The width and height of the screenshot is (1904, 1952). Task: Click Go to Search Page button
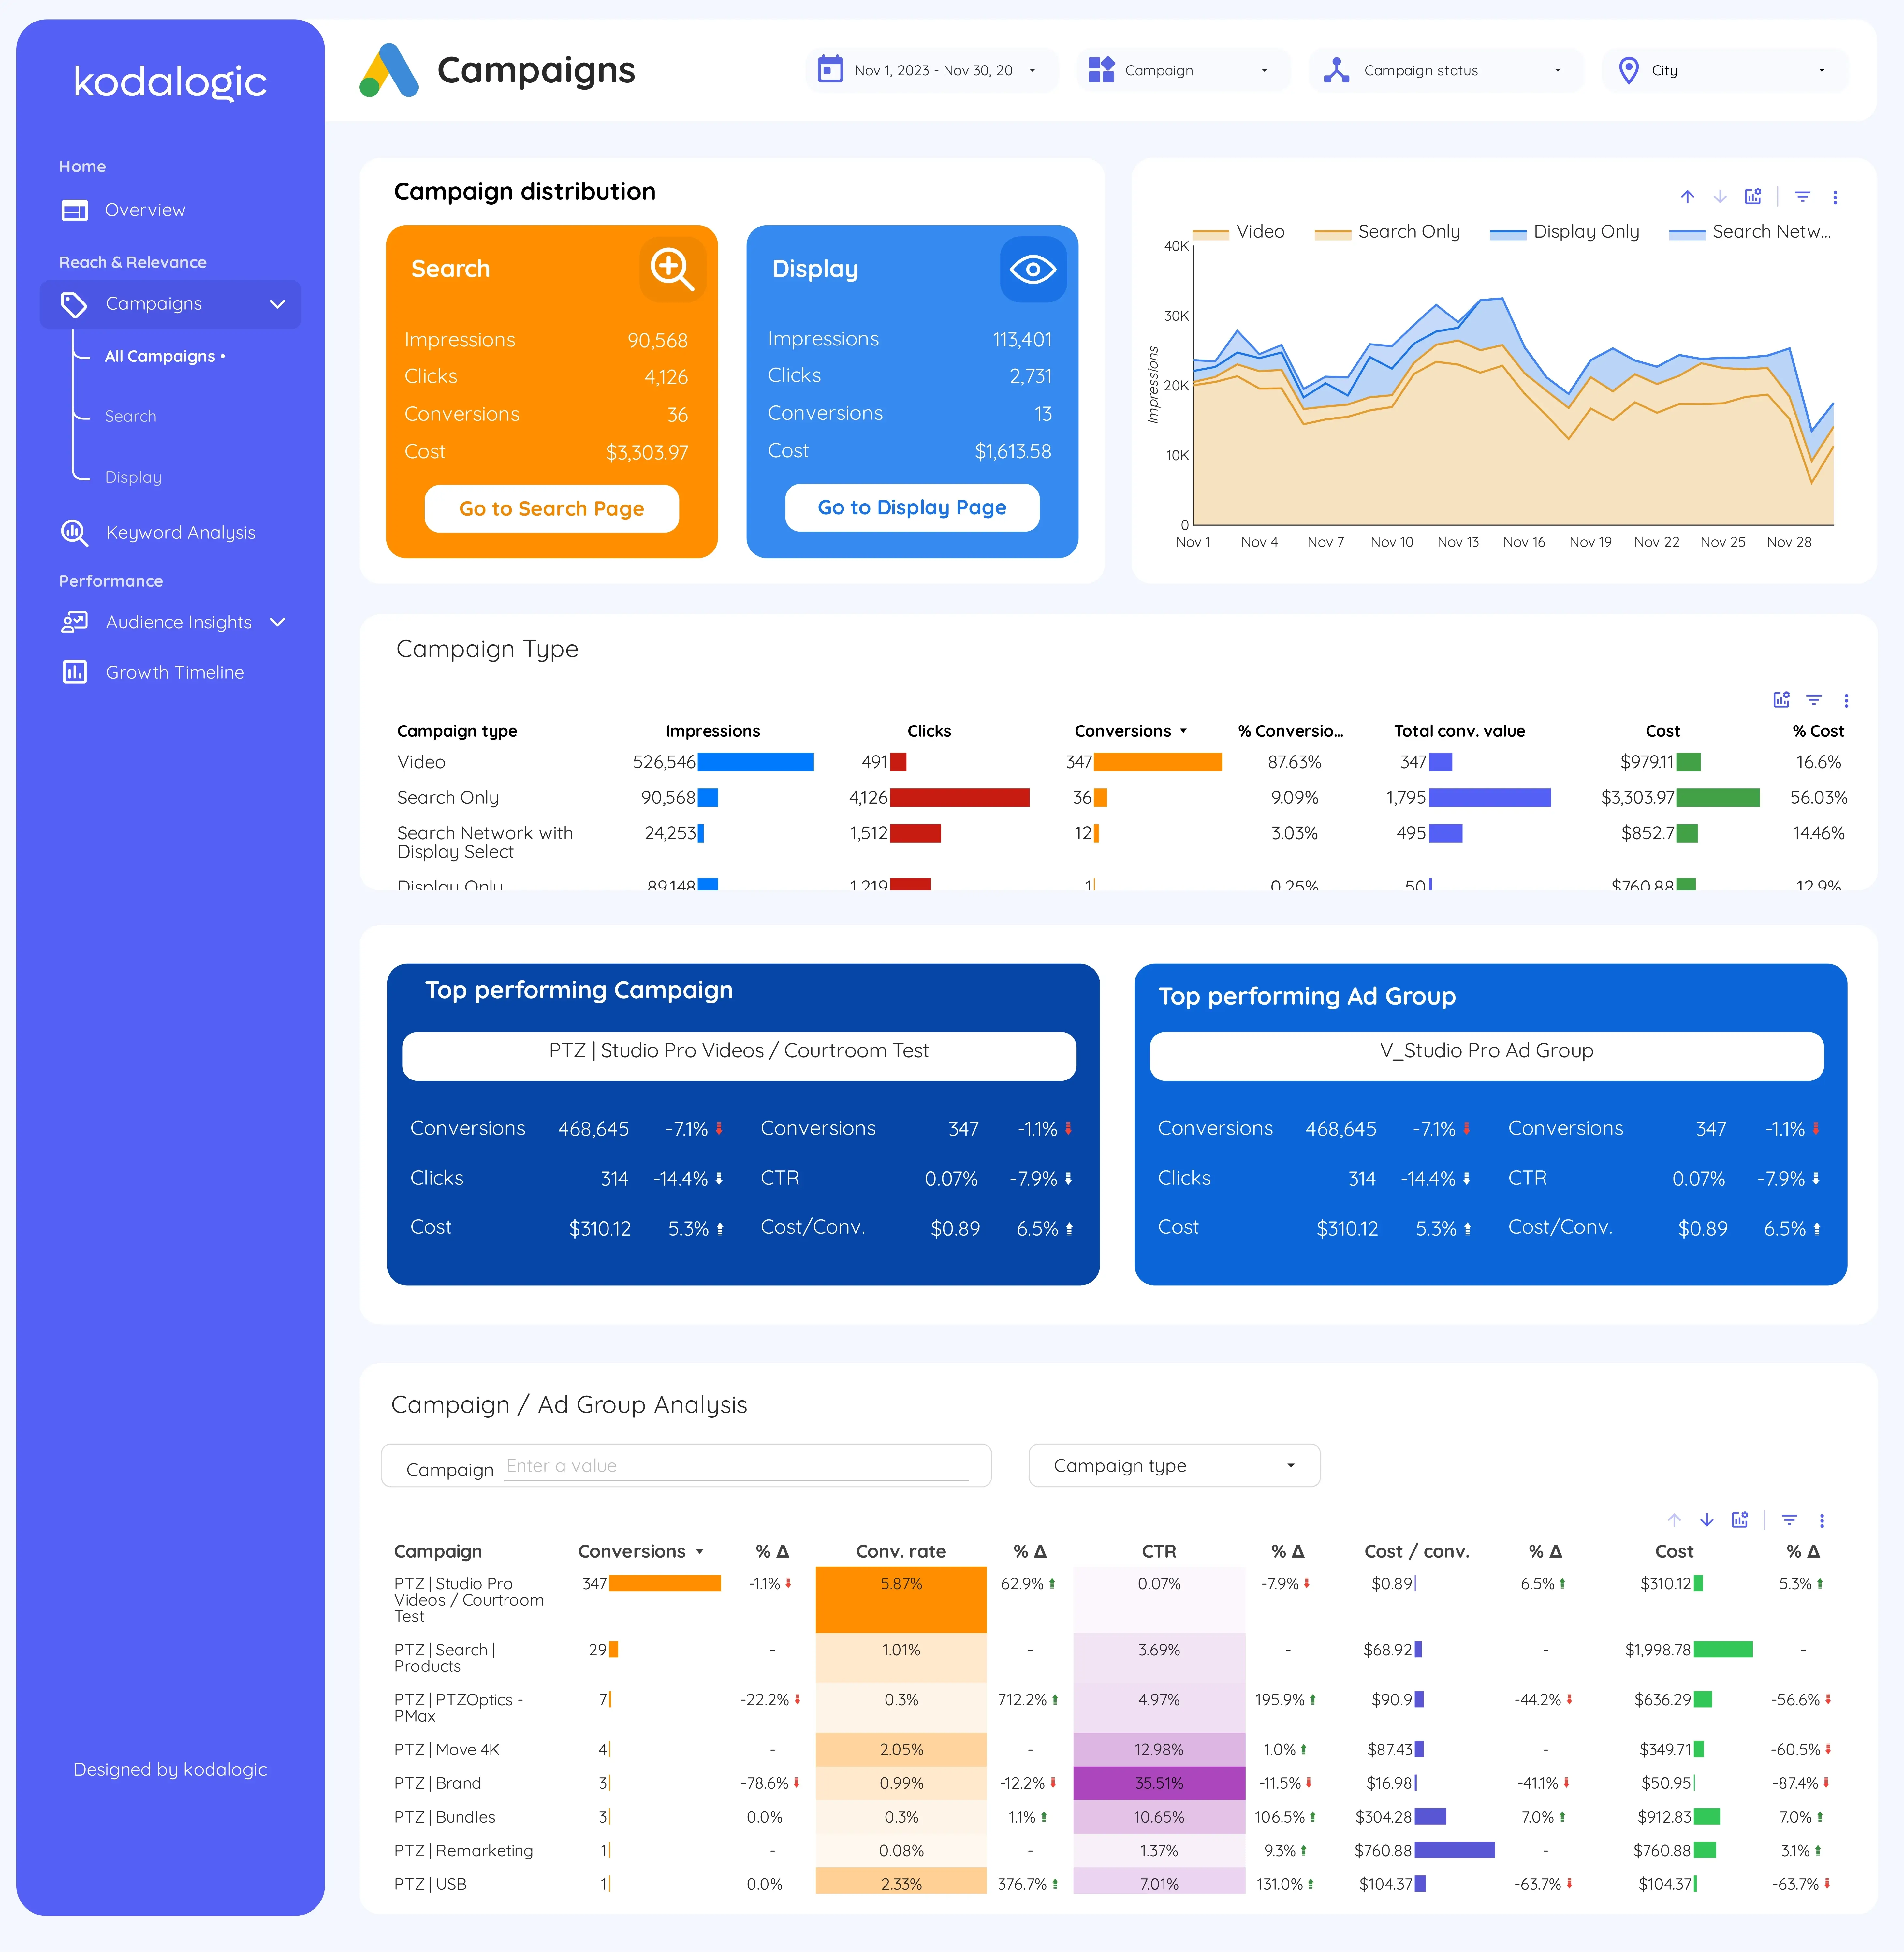[x=552, y=509]
